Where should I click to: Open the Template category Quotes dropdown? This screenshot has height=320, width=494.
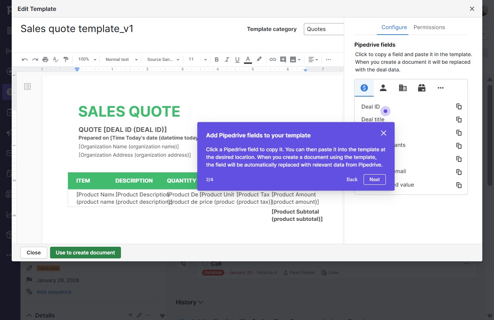(324, 29)
